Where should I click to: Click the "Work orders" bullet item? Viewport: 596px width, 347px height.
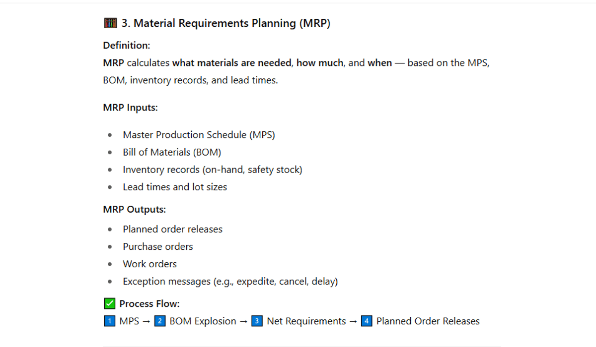[149, 264]
